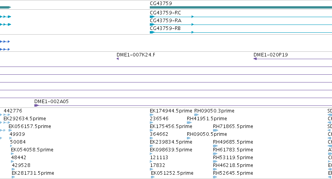Image resolution: width=332 pixels, height=179 pixels.
Task: Click the arrow glyph under RH09050.3prime
Action: pos(197,115)
